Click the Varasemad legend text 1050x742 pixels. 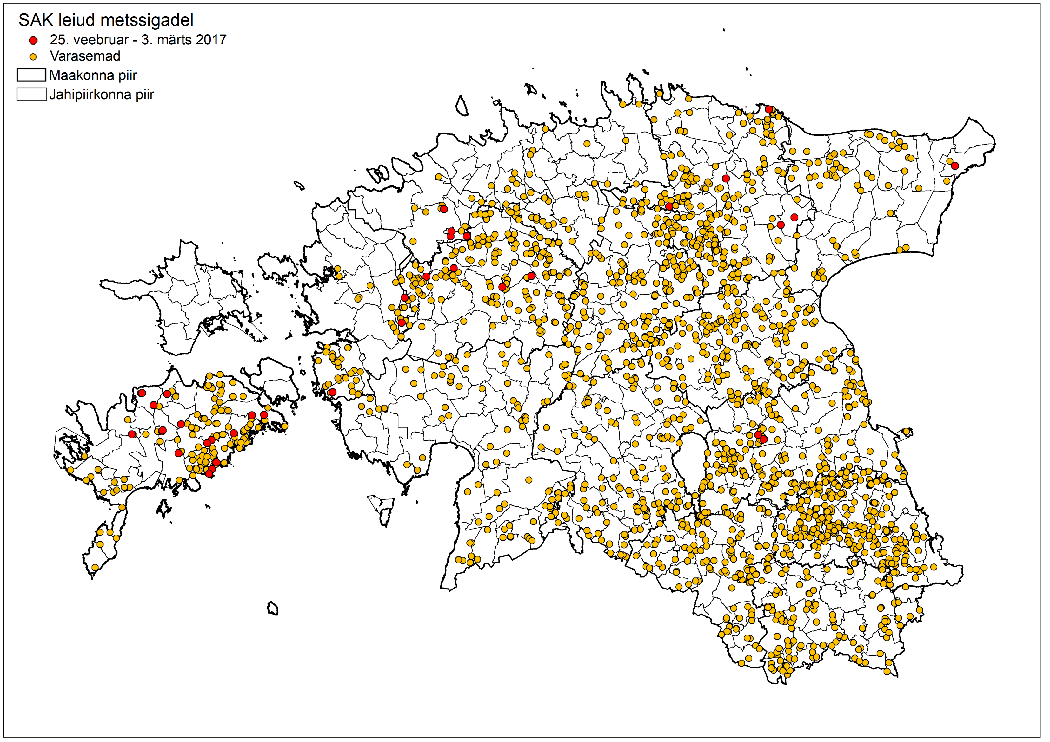[85, 56]
